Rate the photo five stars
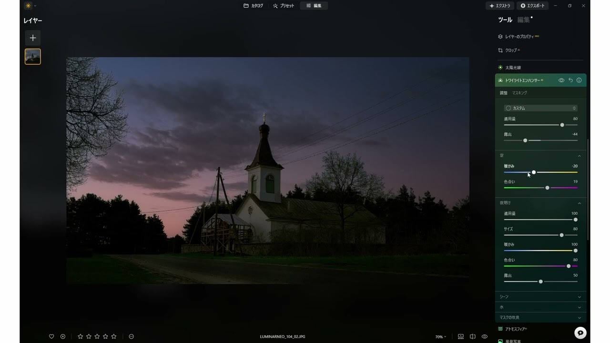The width and height of the screenshot is (610, 343). (114, 336)
